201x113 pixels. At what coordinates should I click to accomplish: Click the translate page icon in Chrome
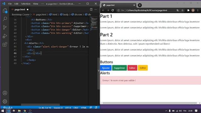(178, 10)
